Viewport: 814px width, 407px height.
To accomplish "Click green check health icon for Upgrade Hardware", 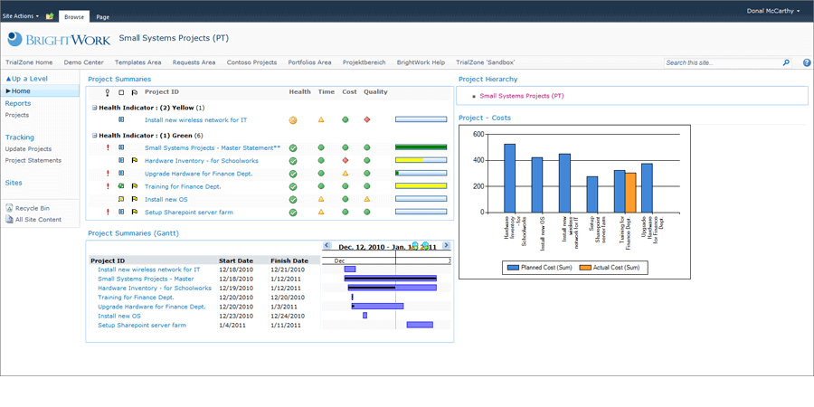I will 293,174.
